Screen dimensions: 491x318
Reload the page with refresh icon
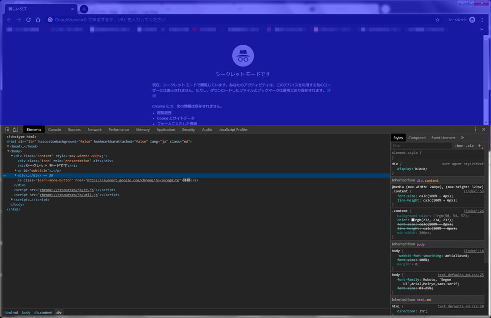coord(28,20)
